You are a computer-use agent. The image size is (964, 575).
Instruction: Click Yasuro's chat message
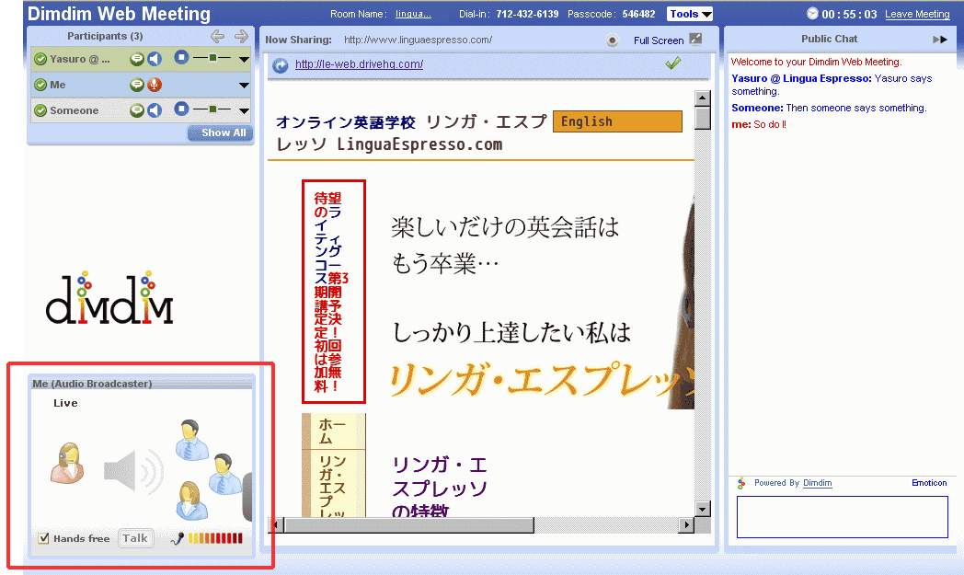coord(832,85)
